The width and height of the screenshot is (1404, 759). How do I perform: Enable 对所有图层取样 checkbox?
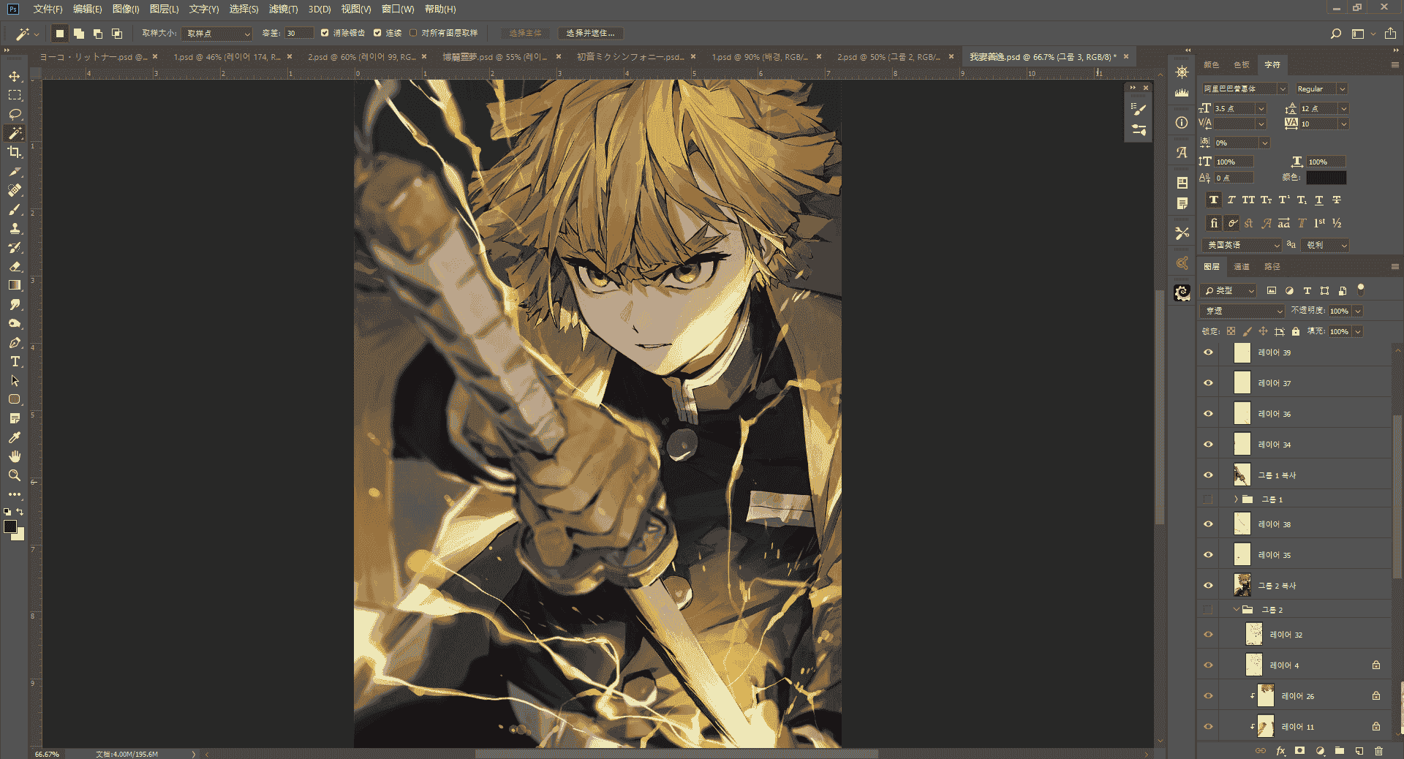(413, 33)
